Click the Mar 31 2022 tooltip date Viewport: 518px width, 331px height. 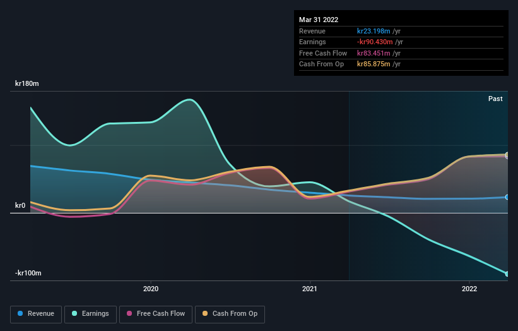(319, 20)
